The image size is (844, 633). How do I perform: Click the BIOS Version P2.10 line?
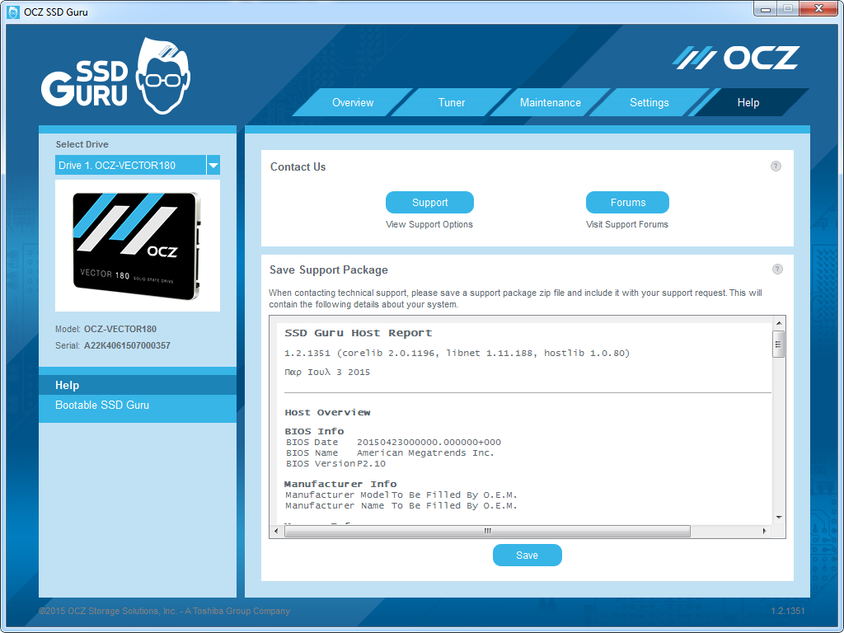coord(336,463)
